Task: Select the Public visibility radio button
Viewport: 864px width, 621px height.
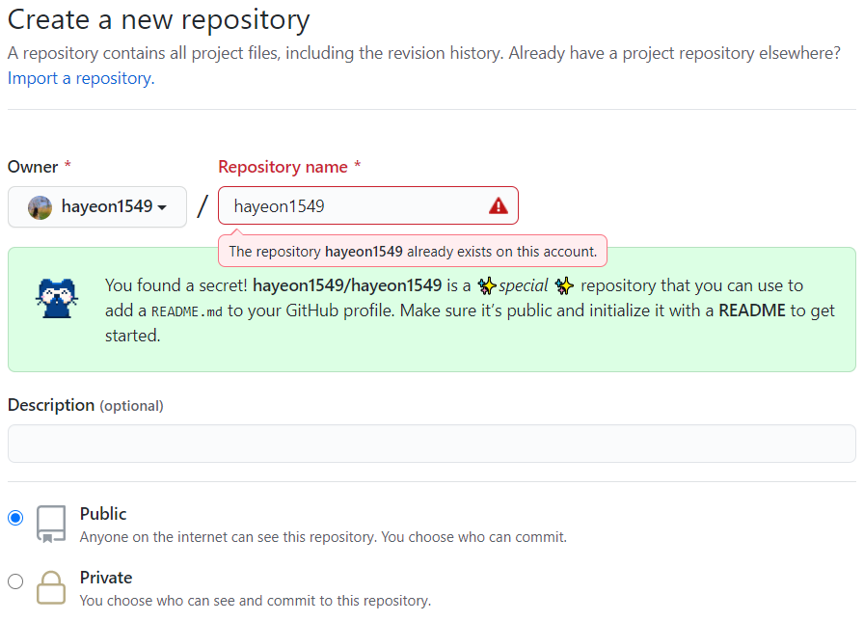Action: 15,518
